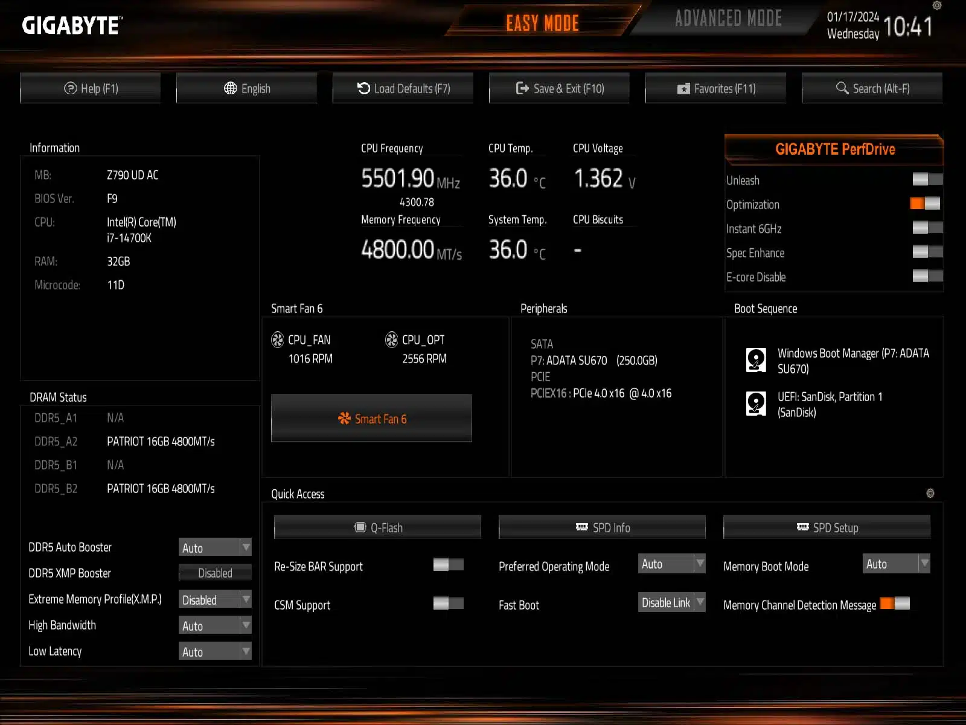966x725 pixels.
Task: Toggle the Optimization PerfDrive switch
Action: click(925, 203)
